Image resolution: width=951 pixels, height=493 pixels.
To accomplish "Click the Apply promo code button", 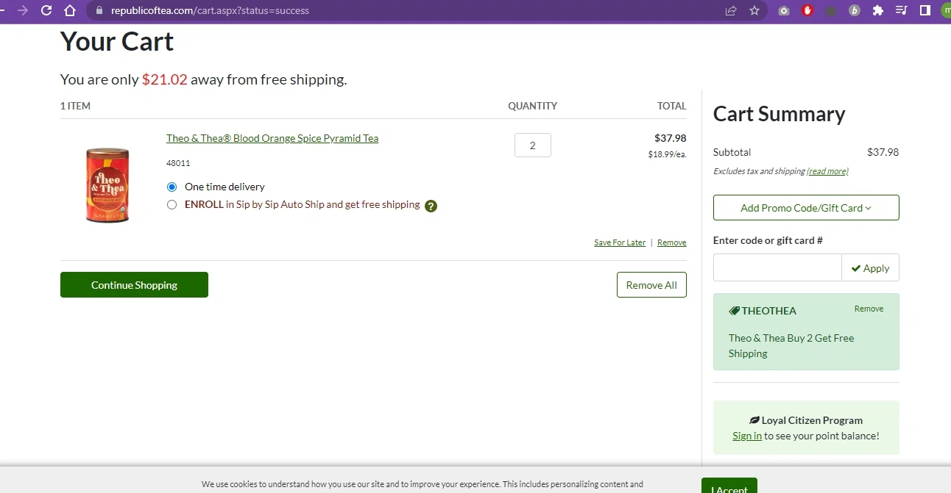I will (870, 268).
